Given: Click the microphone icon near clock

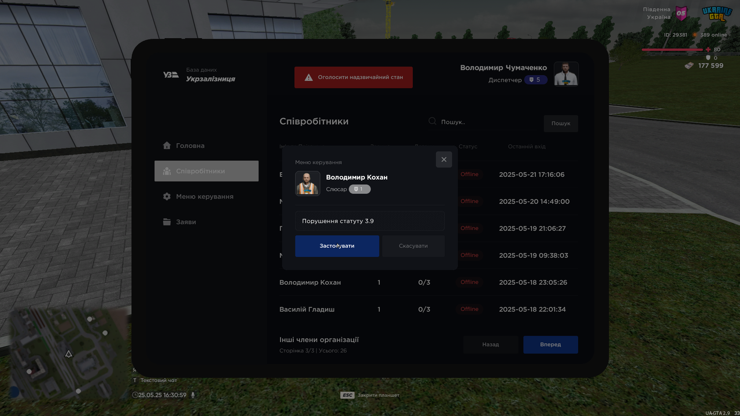Looking at the screenshot, I should [193, 395].
